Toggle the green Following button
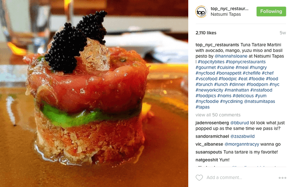Screen dimensions: 293x187 click(271, 11)
